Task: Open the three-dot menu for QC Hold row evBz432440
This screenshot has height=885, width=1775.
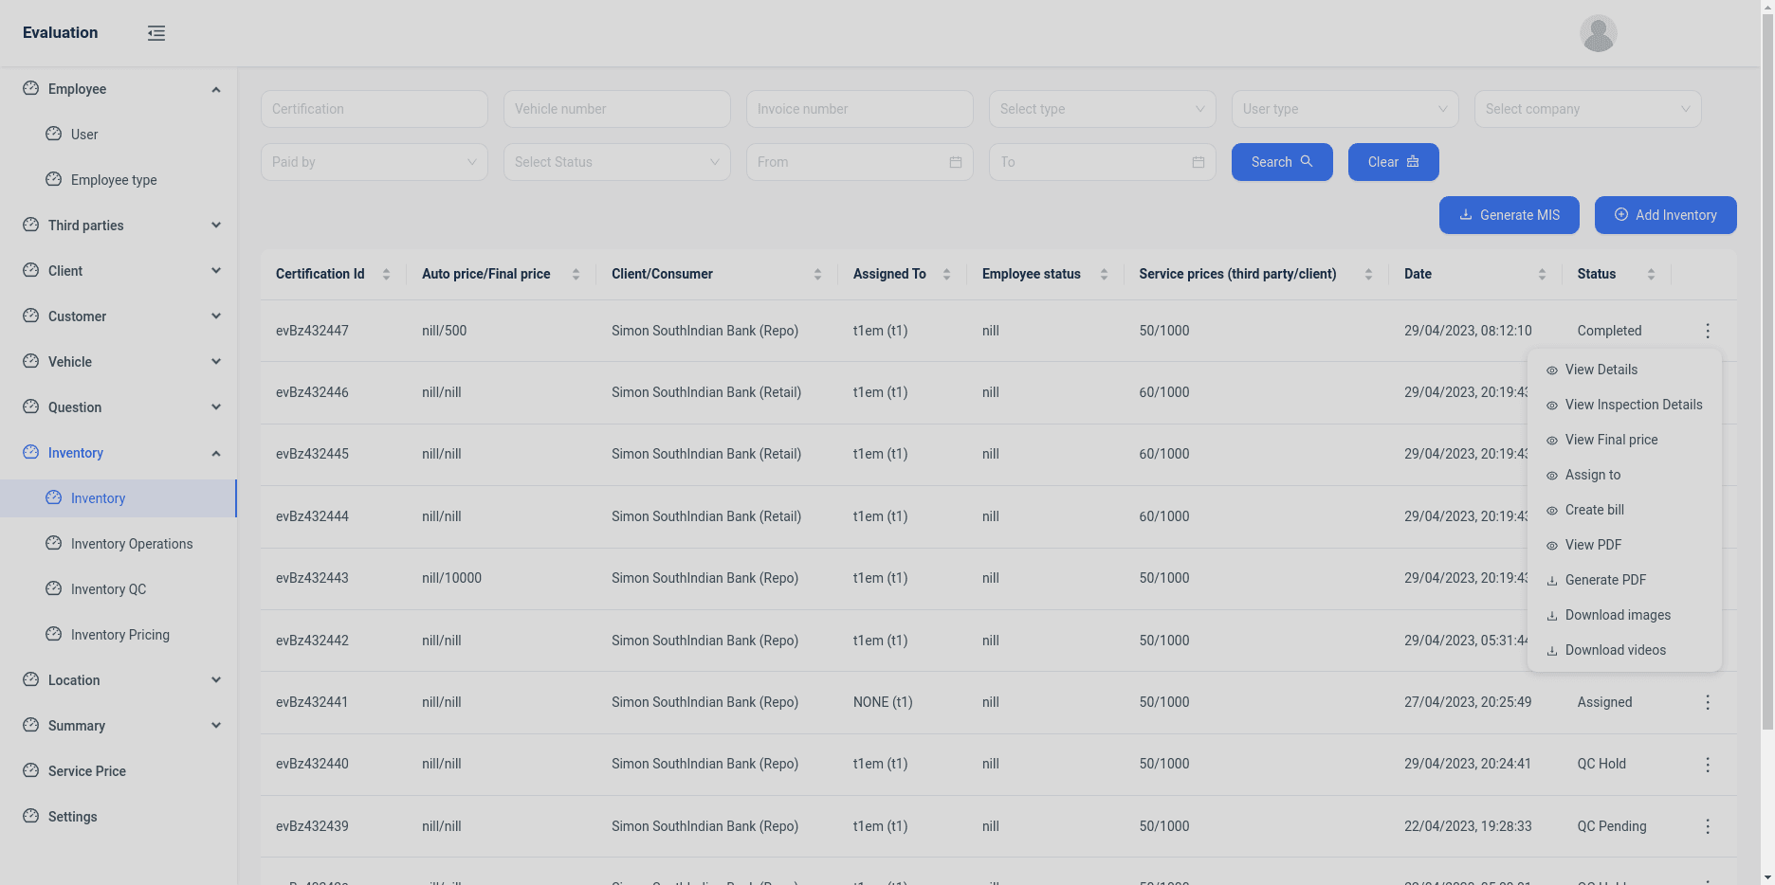Action: 1708,764
